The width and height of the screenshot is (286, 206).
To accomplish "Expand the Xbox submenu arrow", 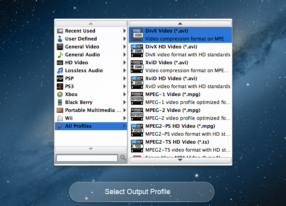I will pos(125,94).
